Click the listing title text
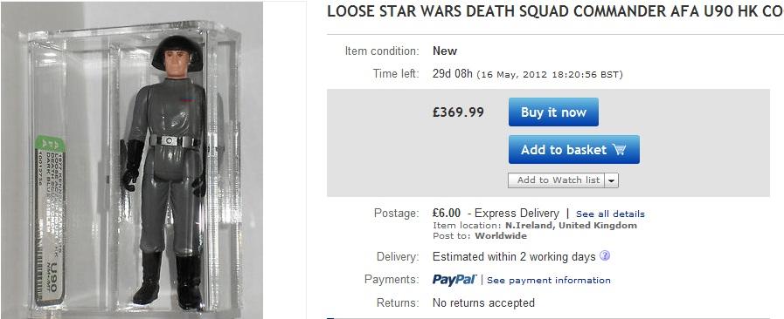The image size is (784, 319). tap(555, 12)
